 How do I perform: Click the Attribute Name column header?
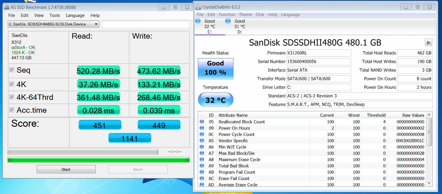pos(263,115)
